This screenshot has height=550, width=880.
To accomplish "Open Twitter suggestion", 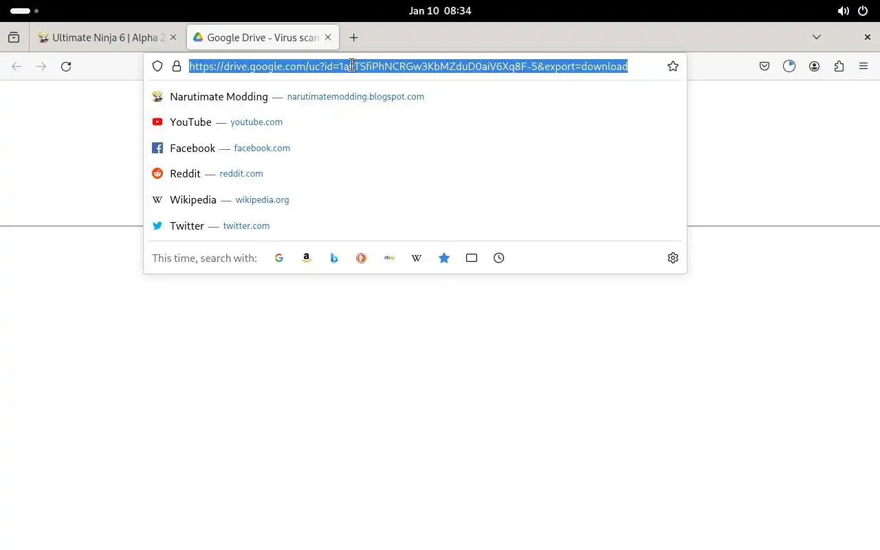I will 415,225.
